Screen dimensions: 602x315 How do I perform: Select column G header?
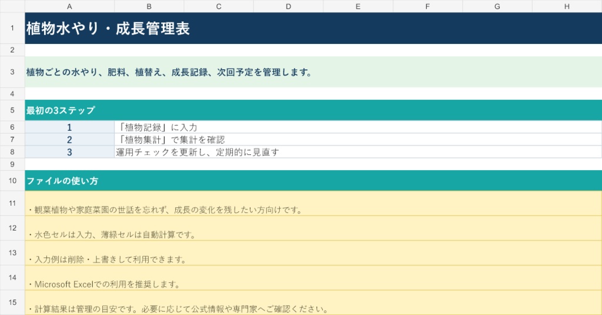click(x=497, y=6)
